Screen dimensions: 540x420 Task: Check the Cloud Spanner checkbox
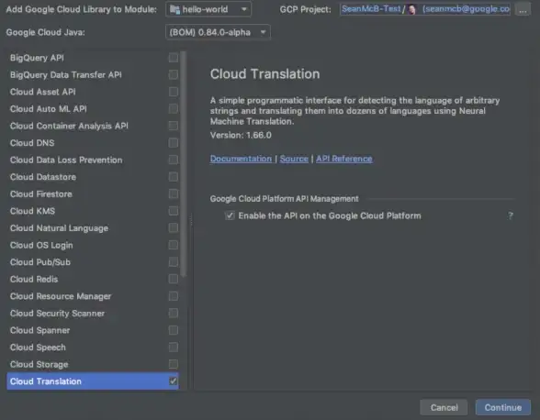174,330
